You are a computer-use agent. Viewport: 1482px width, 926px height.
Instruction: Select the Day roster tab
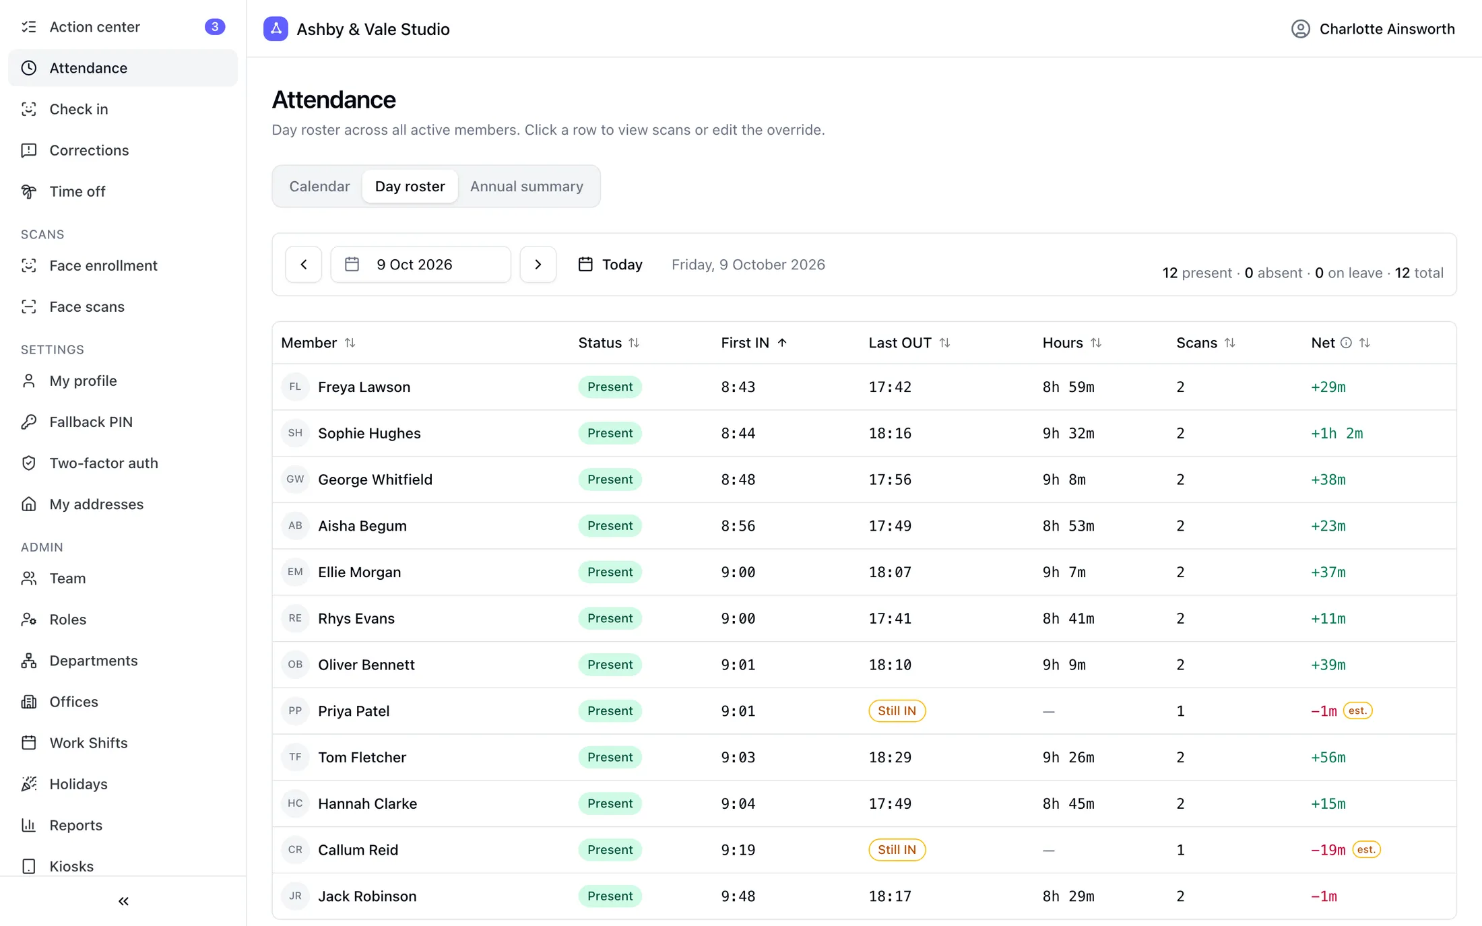(410, 186)
